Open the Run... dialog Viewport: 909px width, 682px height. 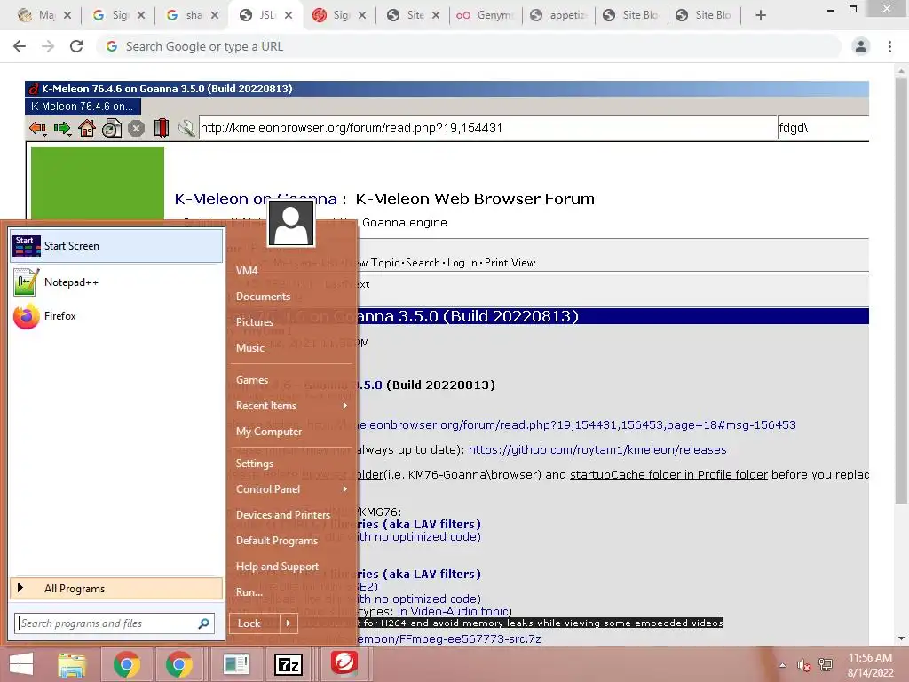tap(249, 592)
